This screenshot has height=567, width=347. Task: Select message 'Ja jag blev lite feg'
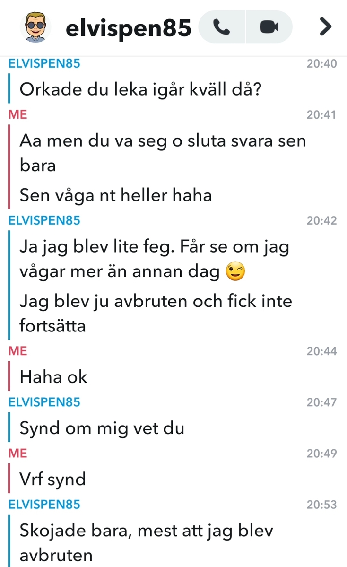[154, 259]
